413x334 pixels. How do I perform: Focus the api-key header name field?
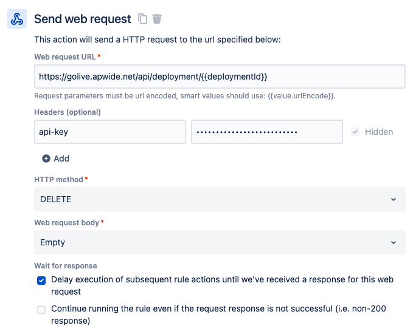point(109,132)
